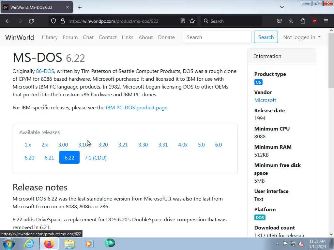The height and width of the screenshot is (250, 334).
Task: Open the extensions puzzle icon
Action: 303,21
